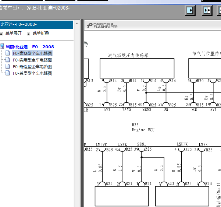Click the Macromedia FlashPaper logo
Viewport: 221px width, 207px height.
[102, 25]
